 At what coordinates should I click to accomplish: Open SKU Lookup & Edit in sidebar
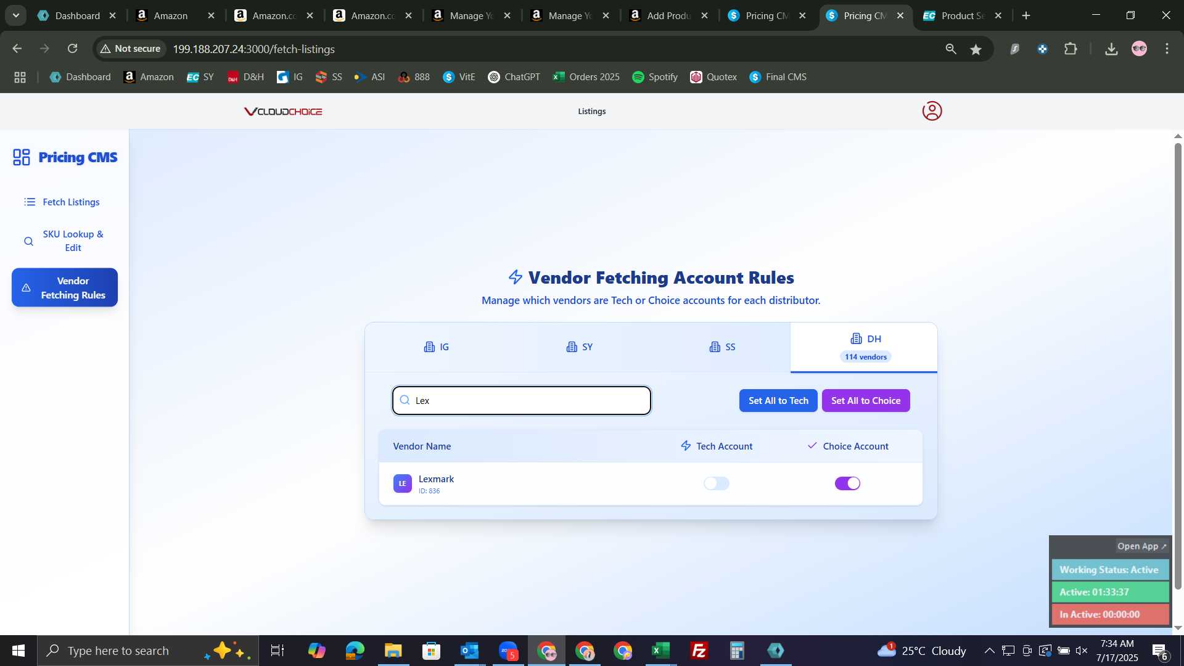[64, 241]
